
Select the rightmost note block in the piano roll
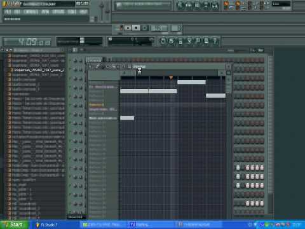(x=215, y=95)
